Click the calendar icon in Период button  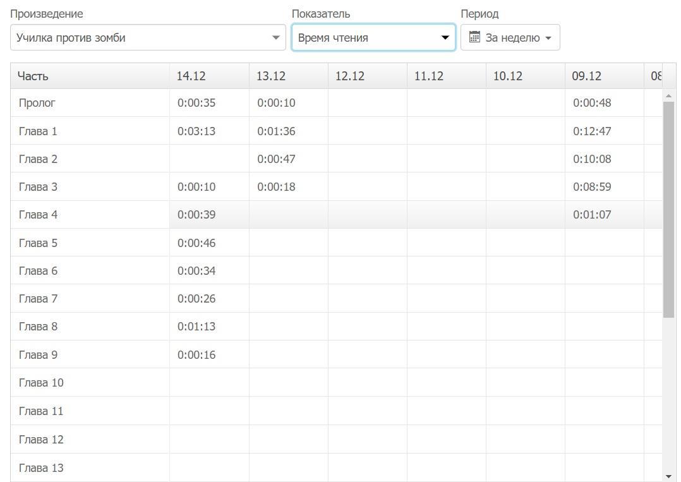(x=474, y=37)
